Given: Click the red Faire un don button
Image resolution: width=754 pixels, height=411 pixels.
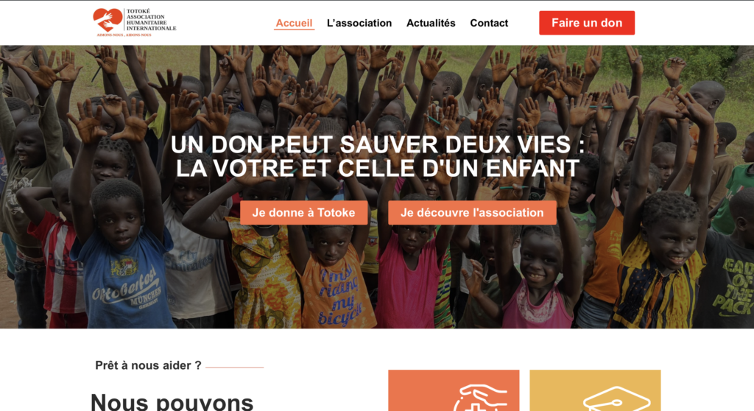Looking at the screenshot, I should (x=587, y=23).
